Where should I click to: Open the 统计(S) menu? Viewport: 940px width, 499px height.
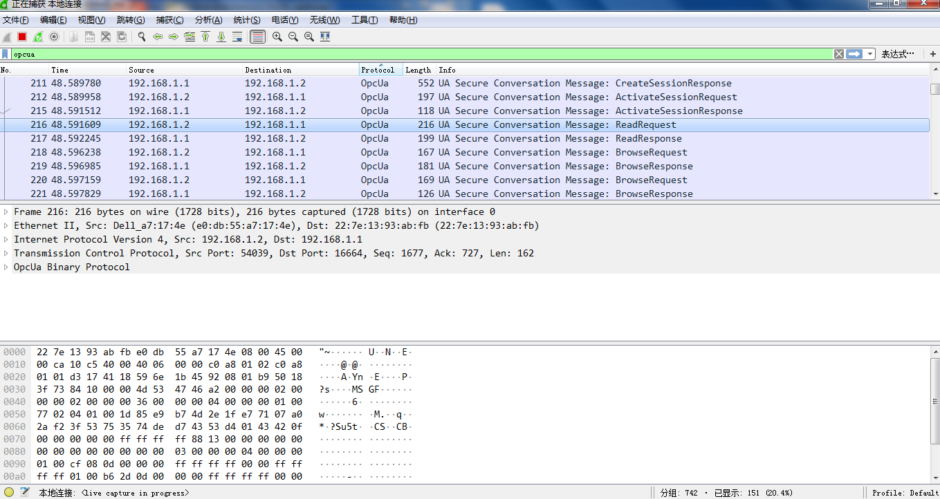click(247, 20)
